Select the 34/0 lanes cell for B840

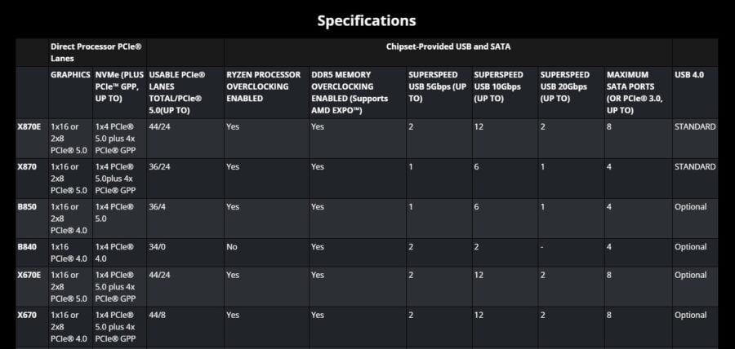coord(157,247)
